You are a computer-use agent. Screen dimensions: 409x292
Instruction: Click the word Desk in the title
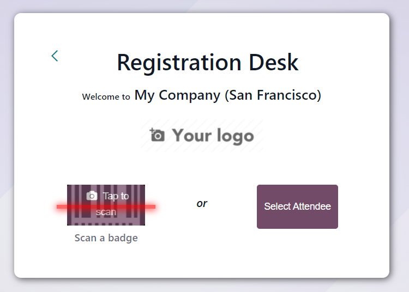click(274, 62)
